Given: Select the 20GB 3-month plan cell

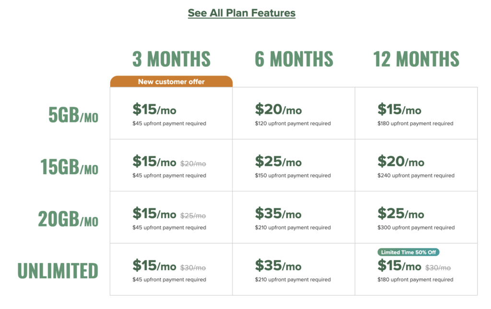Looking at the screenshot, I should click(171, 217).
